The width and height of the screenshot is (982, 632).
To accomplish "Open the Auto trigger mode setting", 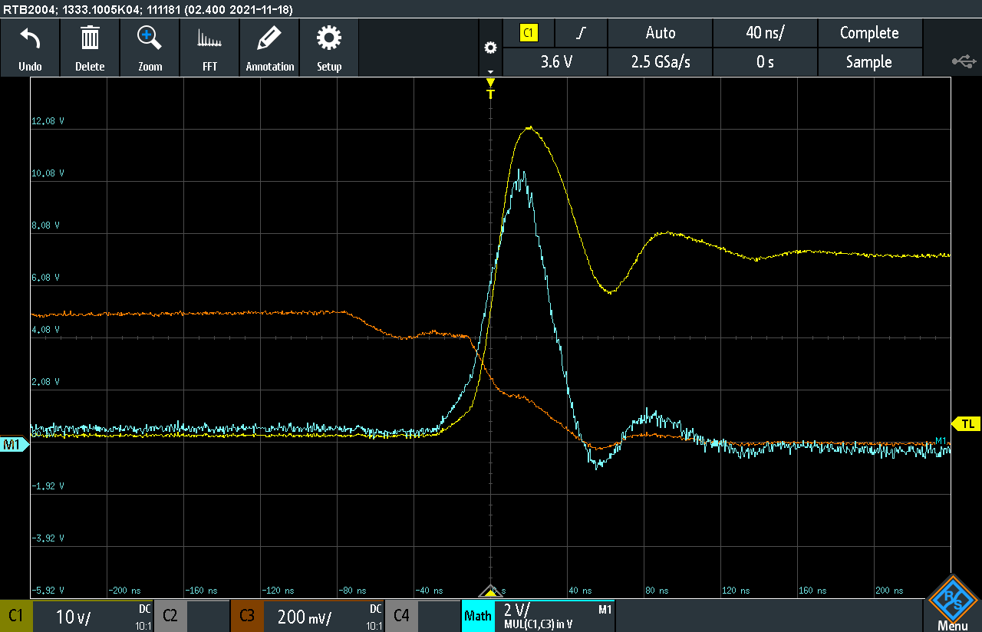I will (x=661, y=33).
